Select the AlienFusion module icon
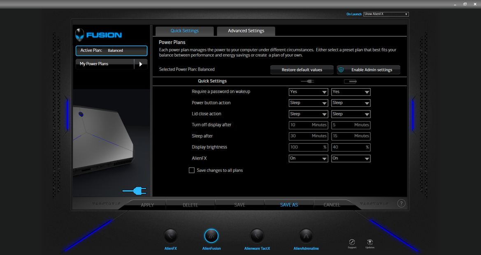The height and width of the screenshot is (255, 481). coord(211,236)
